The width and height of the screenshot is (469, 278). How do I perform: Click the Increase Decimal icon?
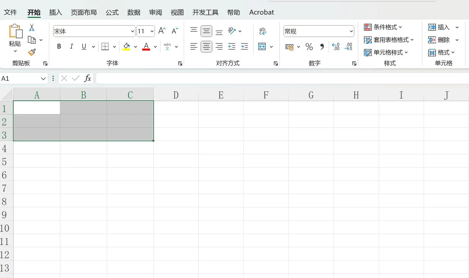(336, 47)
